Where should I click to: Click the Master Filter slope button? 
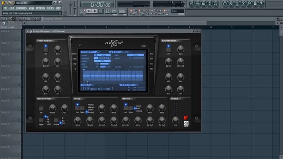pyautogui.click(x=56, y=120)
